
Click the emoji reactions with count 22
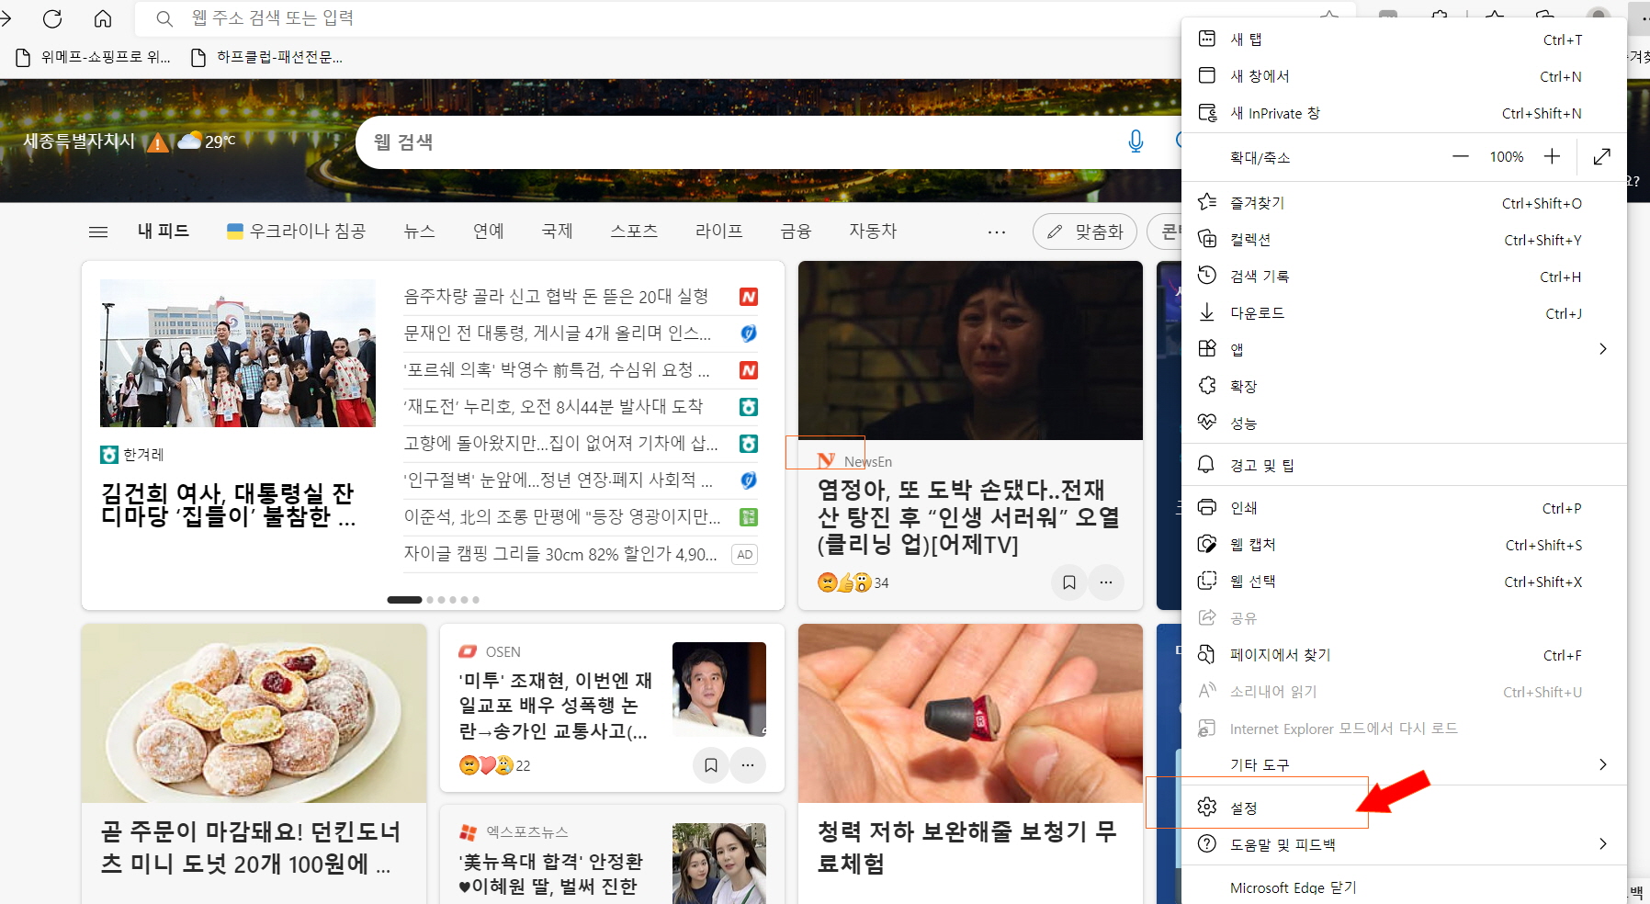[x=494, y=765]
